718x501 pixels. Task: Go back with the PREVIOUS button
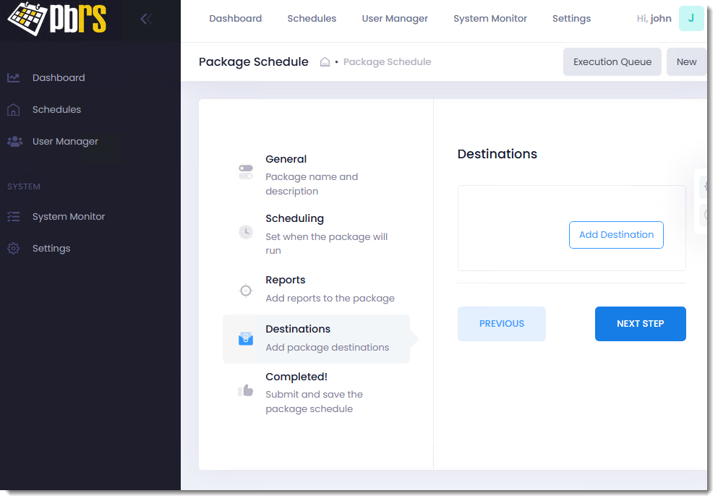pos(501,324)
